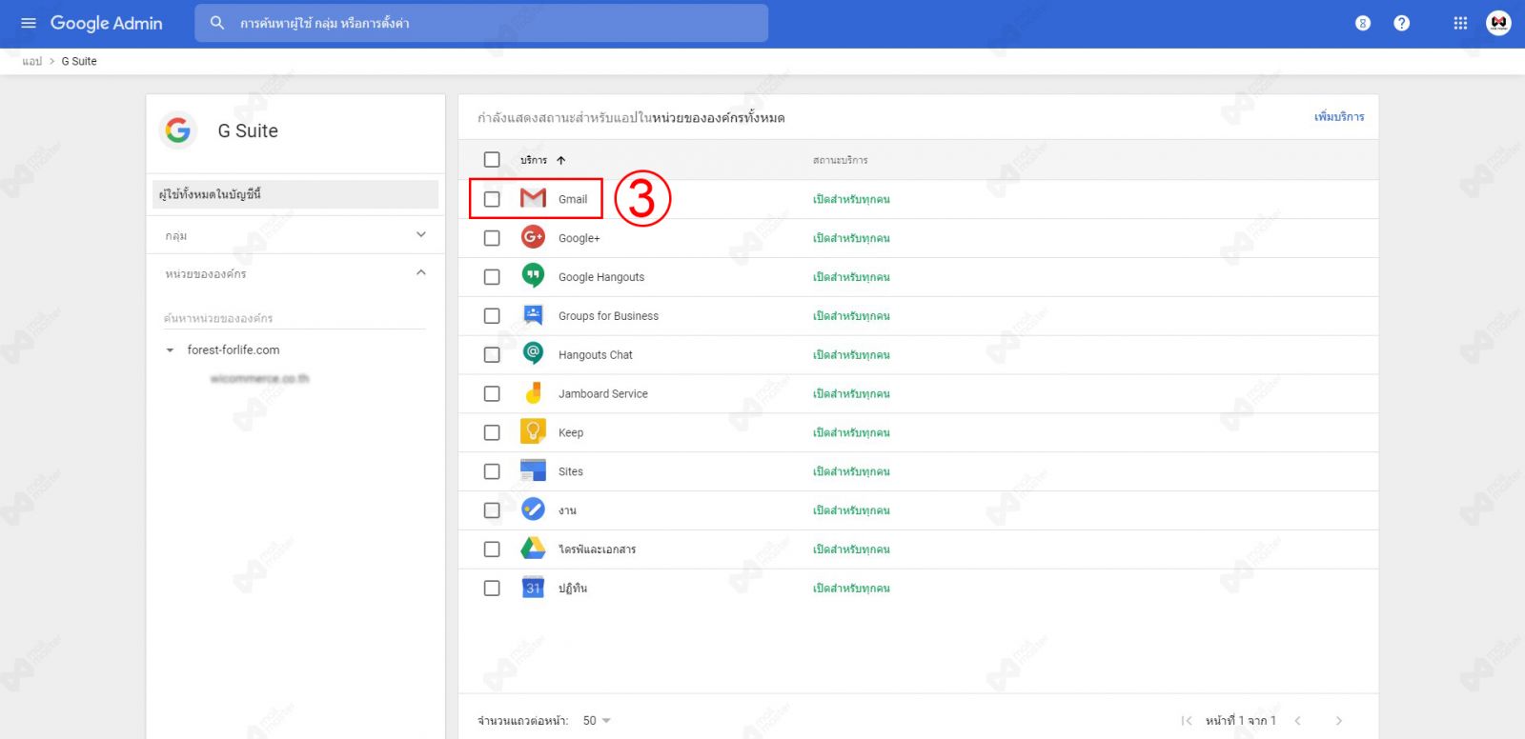The width and height of the screenshot is (1525, 739).
Task: Open the Keep service name
Action: click(x=571, y=432)
